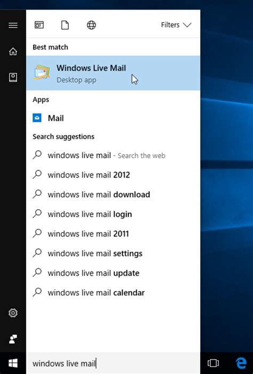Filter results by Apps icon

coord(39,25)
